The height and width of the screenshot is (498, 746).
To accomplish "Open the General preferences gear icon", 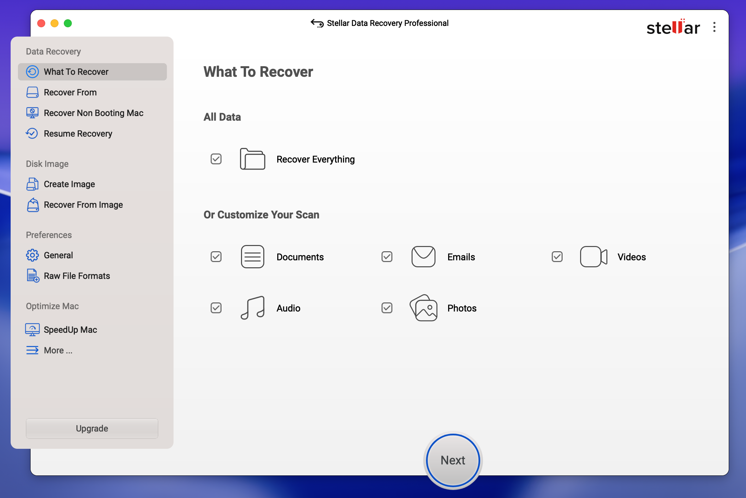I will pos(32,255).
